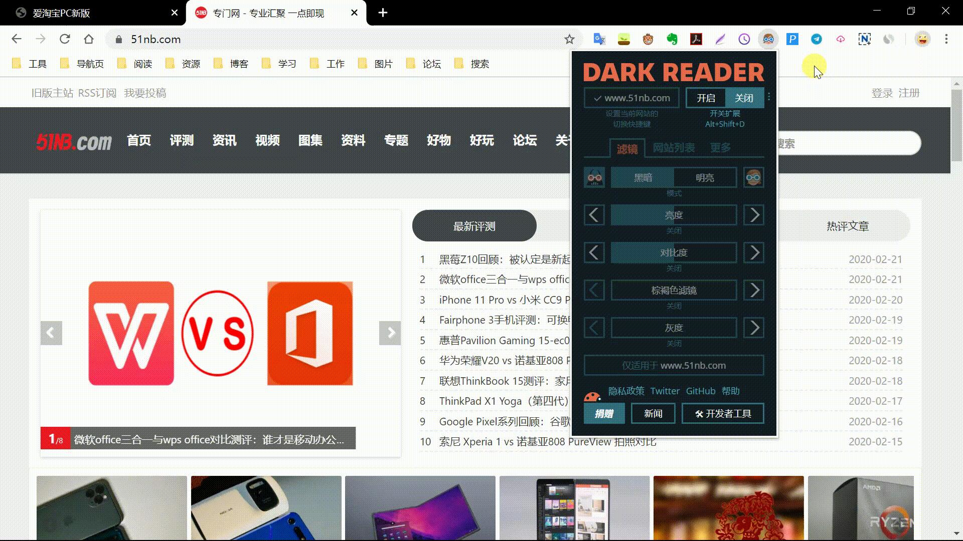The height and width of the screenshot is (541, 963).
Task: Increase 亮度 brightness with right arrow
Action: coord(754,215)
